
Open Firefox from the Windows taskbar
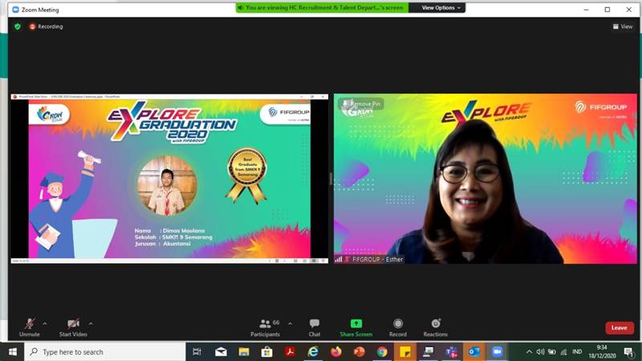[x=335, y=351]
